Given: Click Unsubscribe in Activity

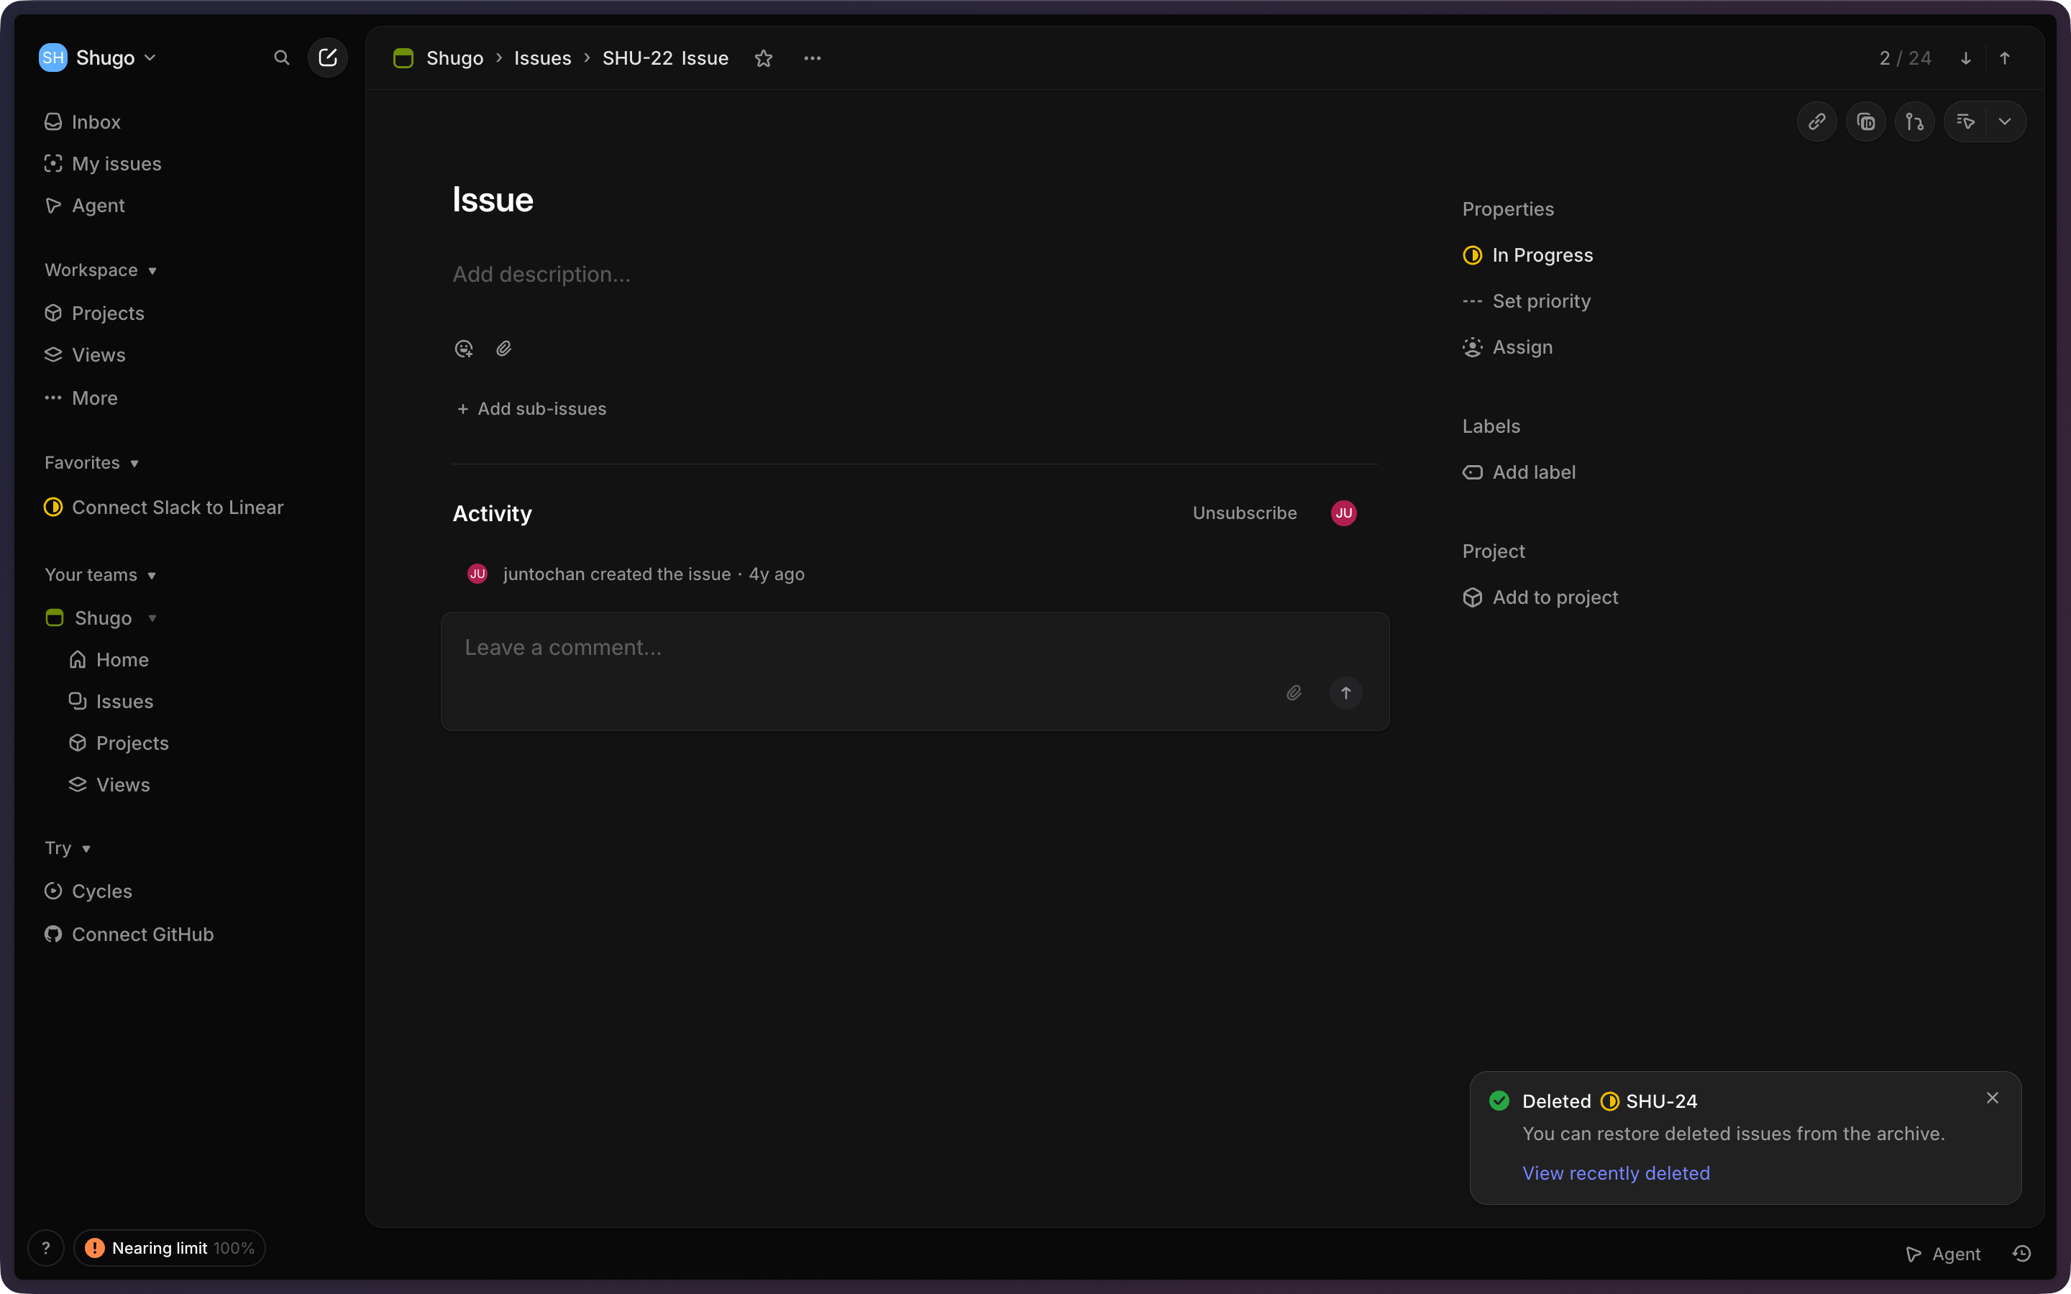Looking at the screenshot, I should 1245,513.
